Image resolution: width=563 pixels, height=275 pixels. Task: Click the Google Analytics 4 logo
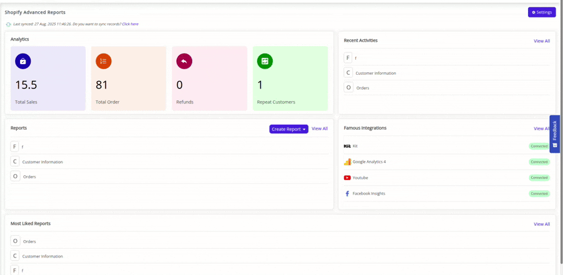pos(347,162)
